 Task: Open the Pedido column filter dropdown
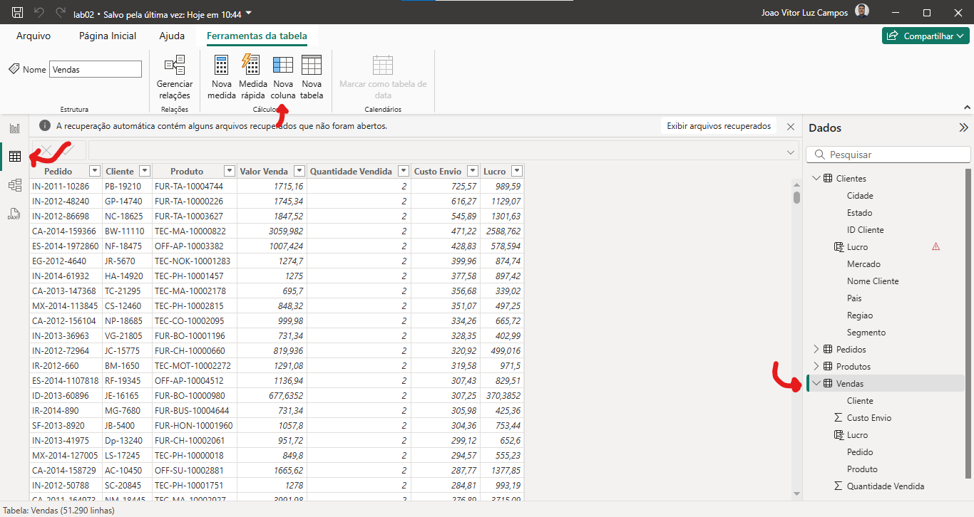pos(94,171)
